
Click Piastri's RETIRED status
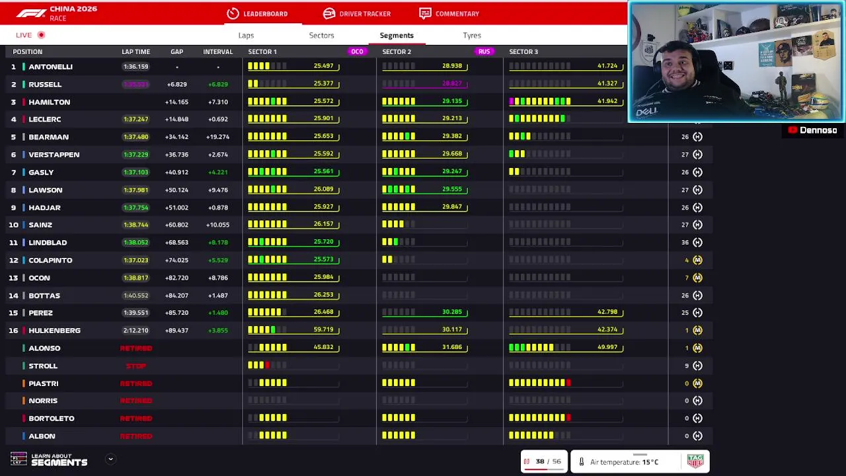135,383
